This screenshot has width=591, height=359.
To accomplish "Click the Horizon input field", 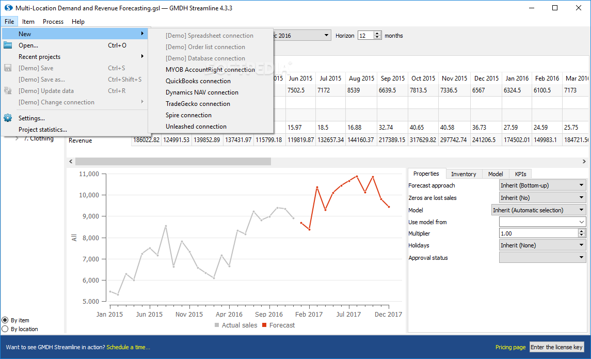I will coord(366,36).
